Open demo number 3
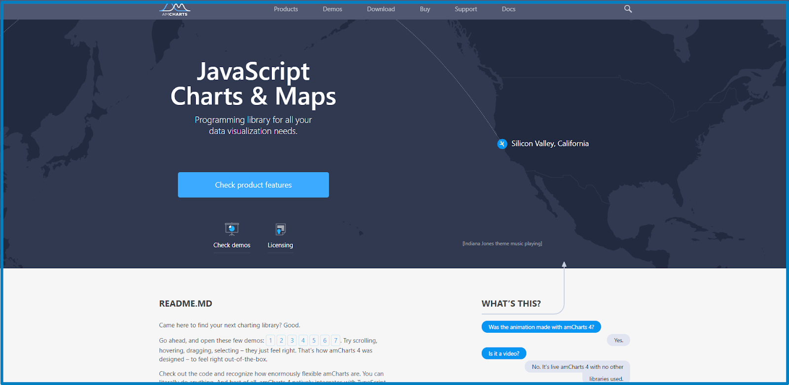 coord(292,341)
